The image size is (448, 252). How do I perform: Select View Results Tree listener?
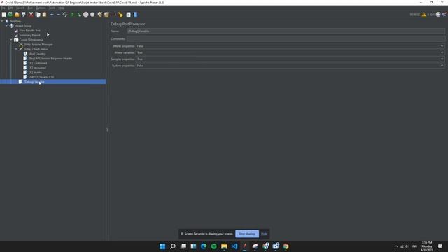tap(29, 31)
